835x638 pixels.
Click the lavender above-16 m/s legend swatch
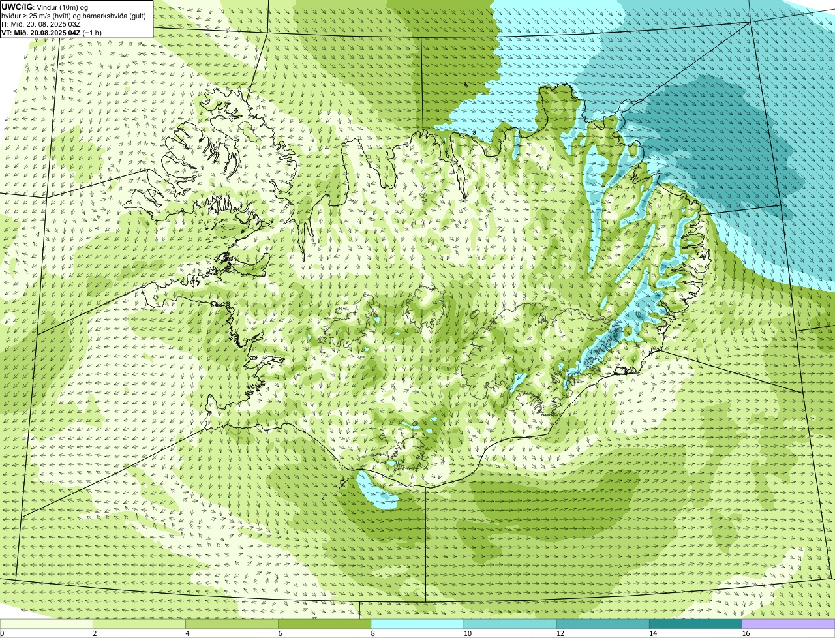coord(789,624)
